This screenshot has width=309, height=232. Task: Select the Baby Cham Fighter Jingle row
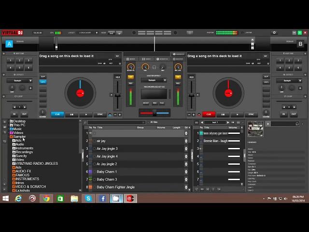click(136, 187)
